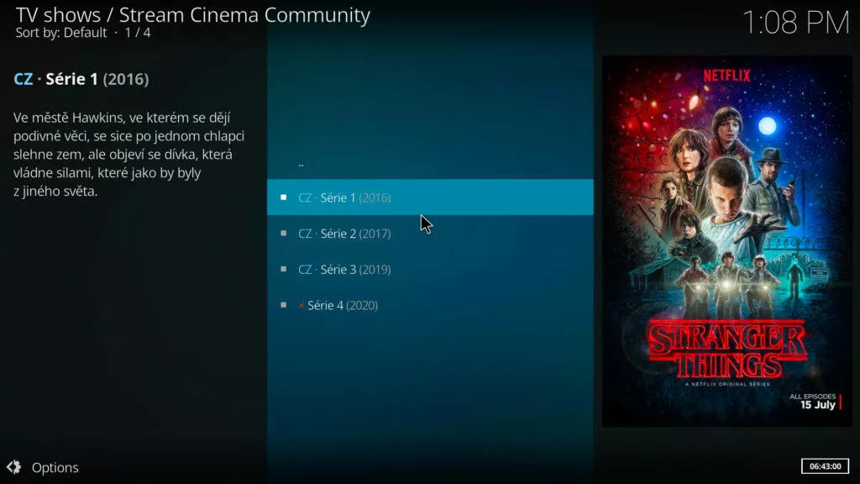Click the bullet icon beside Série 4 (2020)
This screenshot has height=484, width=860.
tap(284, 305)
